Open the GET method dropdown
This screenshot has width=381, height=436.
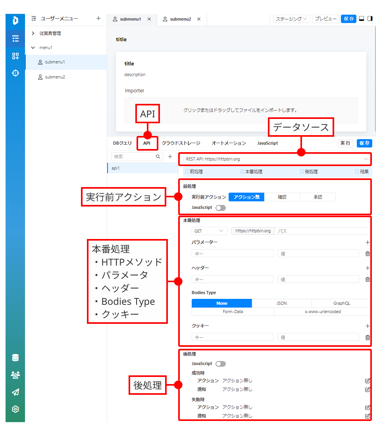[x=210, y=231]
